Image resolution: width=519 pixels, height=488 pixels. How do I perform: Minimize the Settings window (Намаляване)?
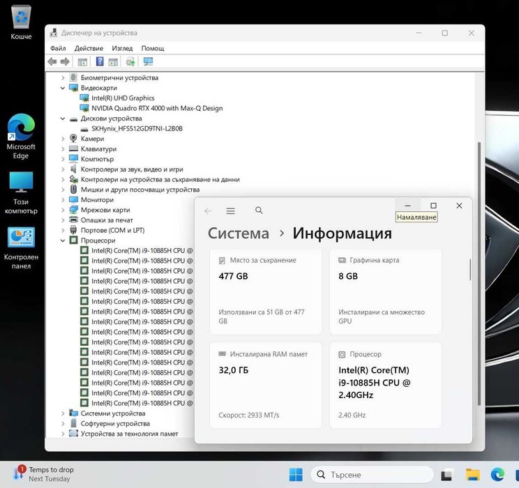click(x=408, y=206)
